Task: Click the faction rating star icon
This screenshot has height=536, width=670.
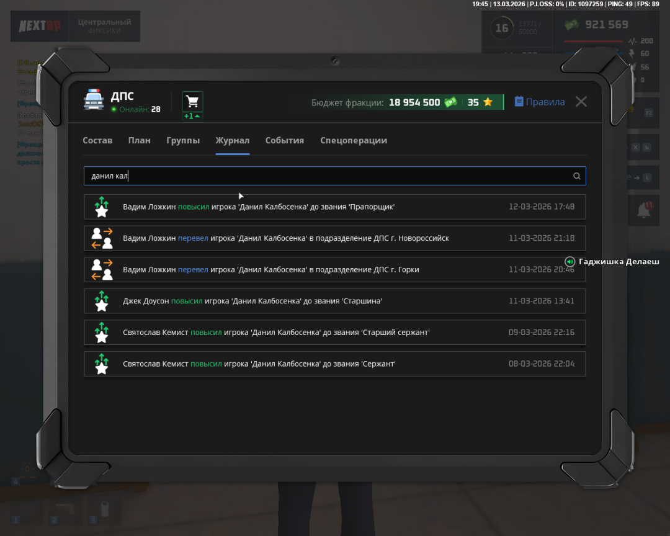Action: point(488,102)
